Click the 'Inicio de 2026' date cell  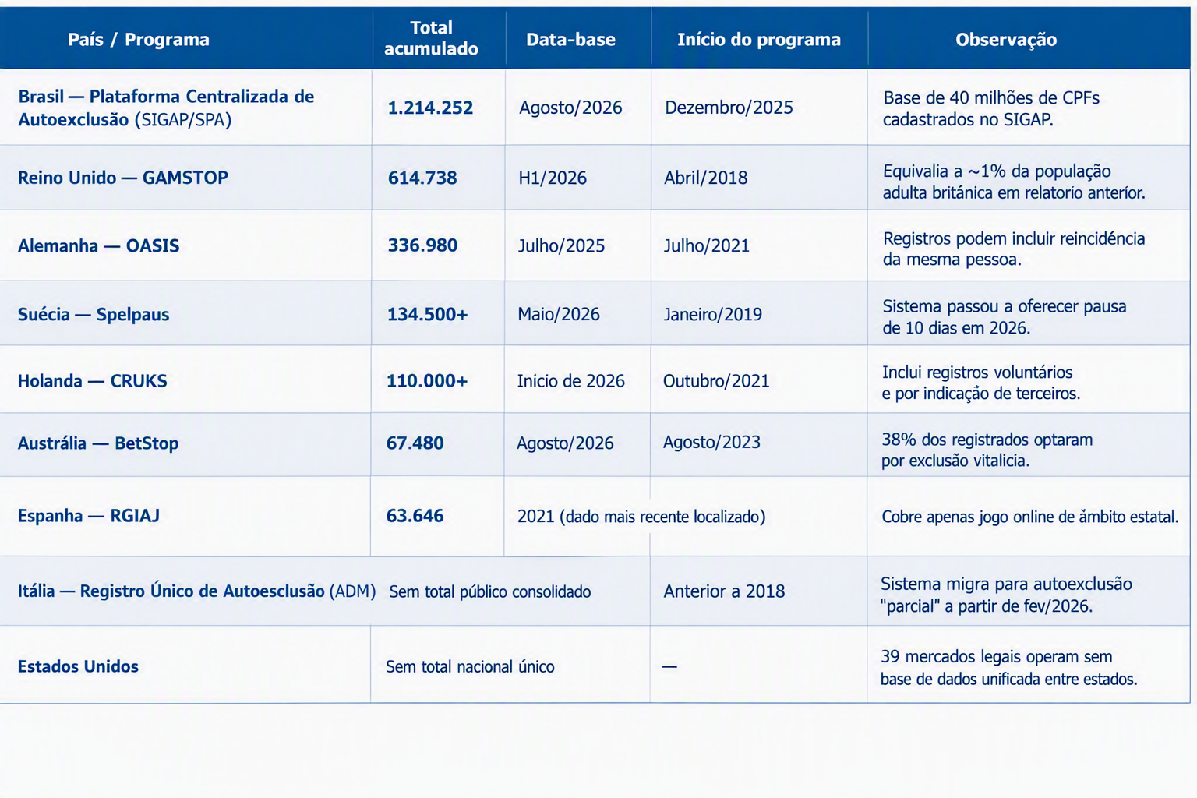570,381
